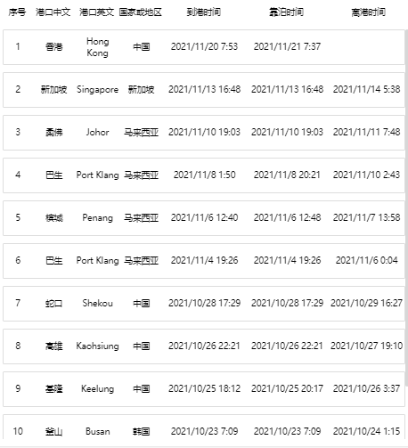Click arrival time 2021/11/8 1:50
Screen dimensions: 408x448
pos(204,175)
